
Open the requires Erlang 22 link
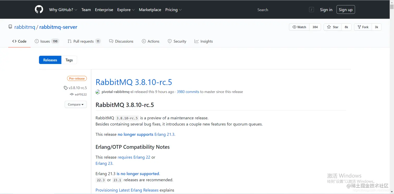[x=134, y=157]
